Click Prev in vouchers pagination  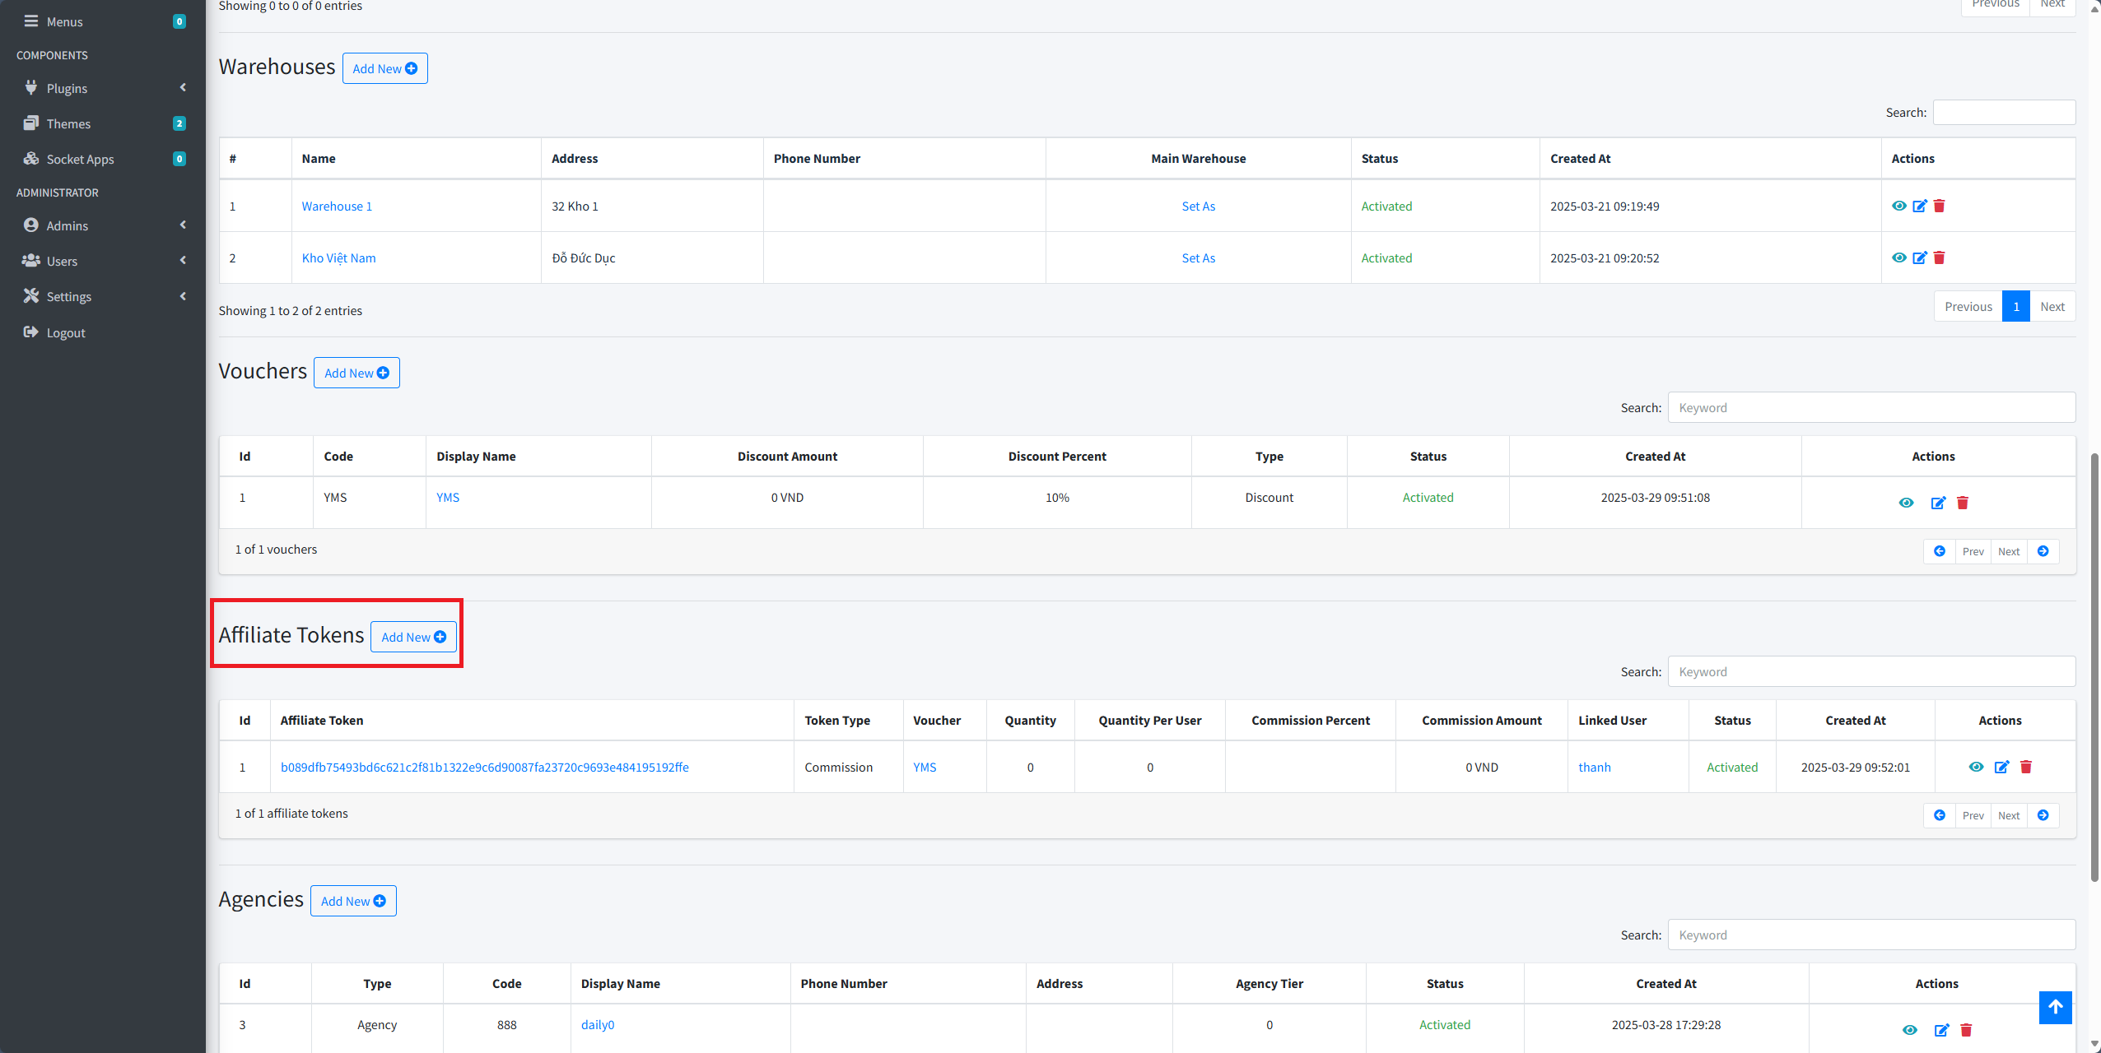(x=1973, y=551)
